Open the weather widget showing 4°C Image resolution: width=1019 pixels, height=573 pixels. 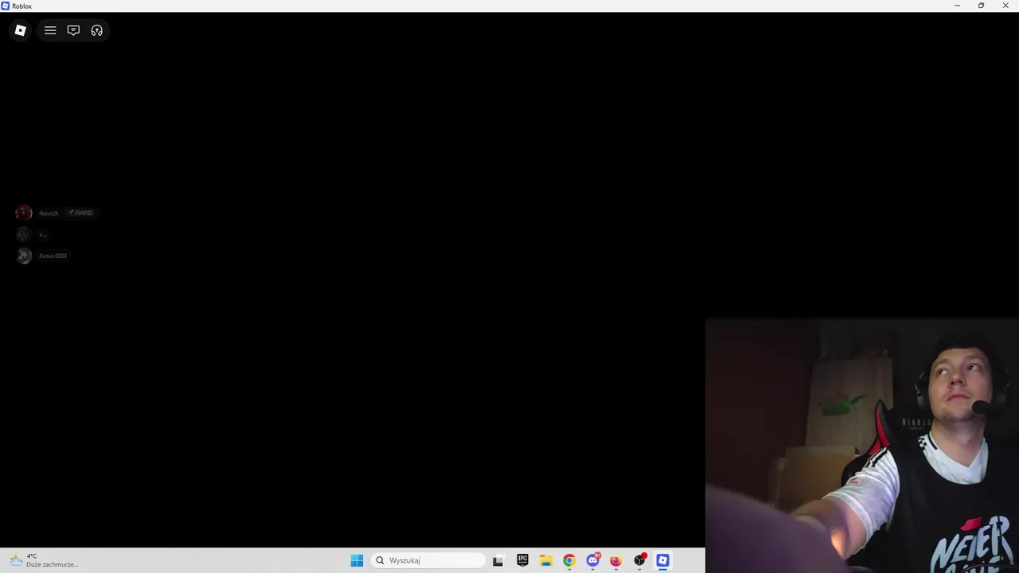44,560
